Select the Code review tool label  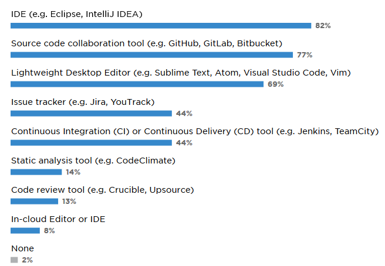point(102,189)
